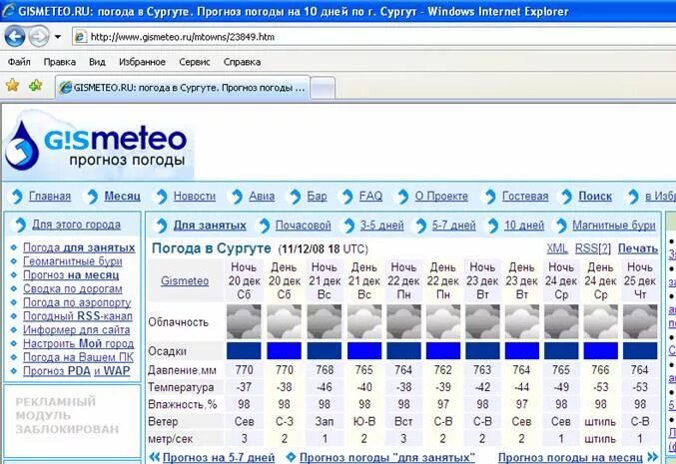Open the Новости navigation link

(x=195, y=197)
